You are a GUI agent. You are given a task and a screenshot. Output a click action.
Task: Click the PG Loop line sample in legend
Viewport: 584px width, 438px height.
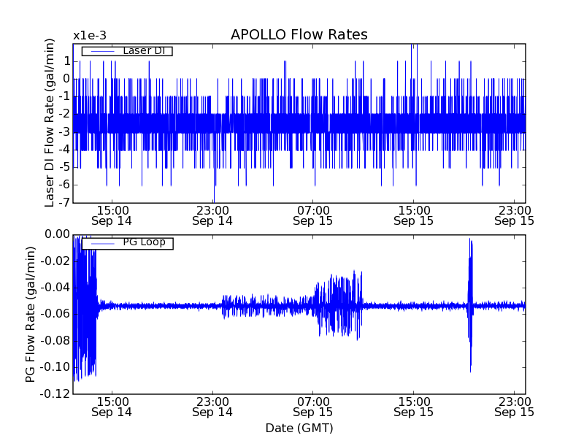103,244
